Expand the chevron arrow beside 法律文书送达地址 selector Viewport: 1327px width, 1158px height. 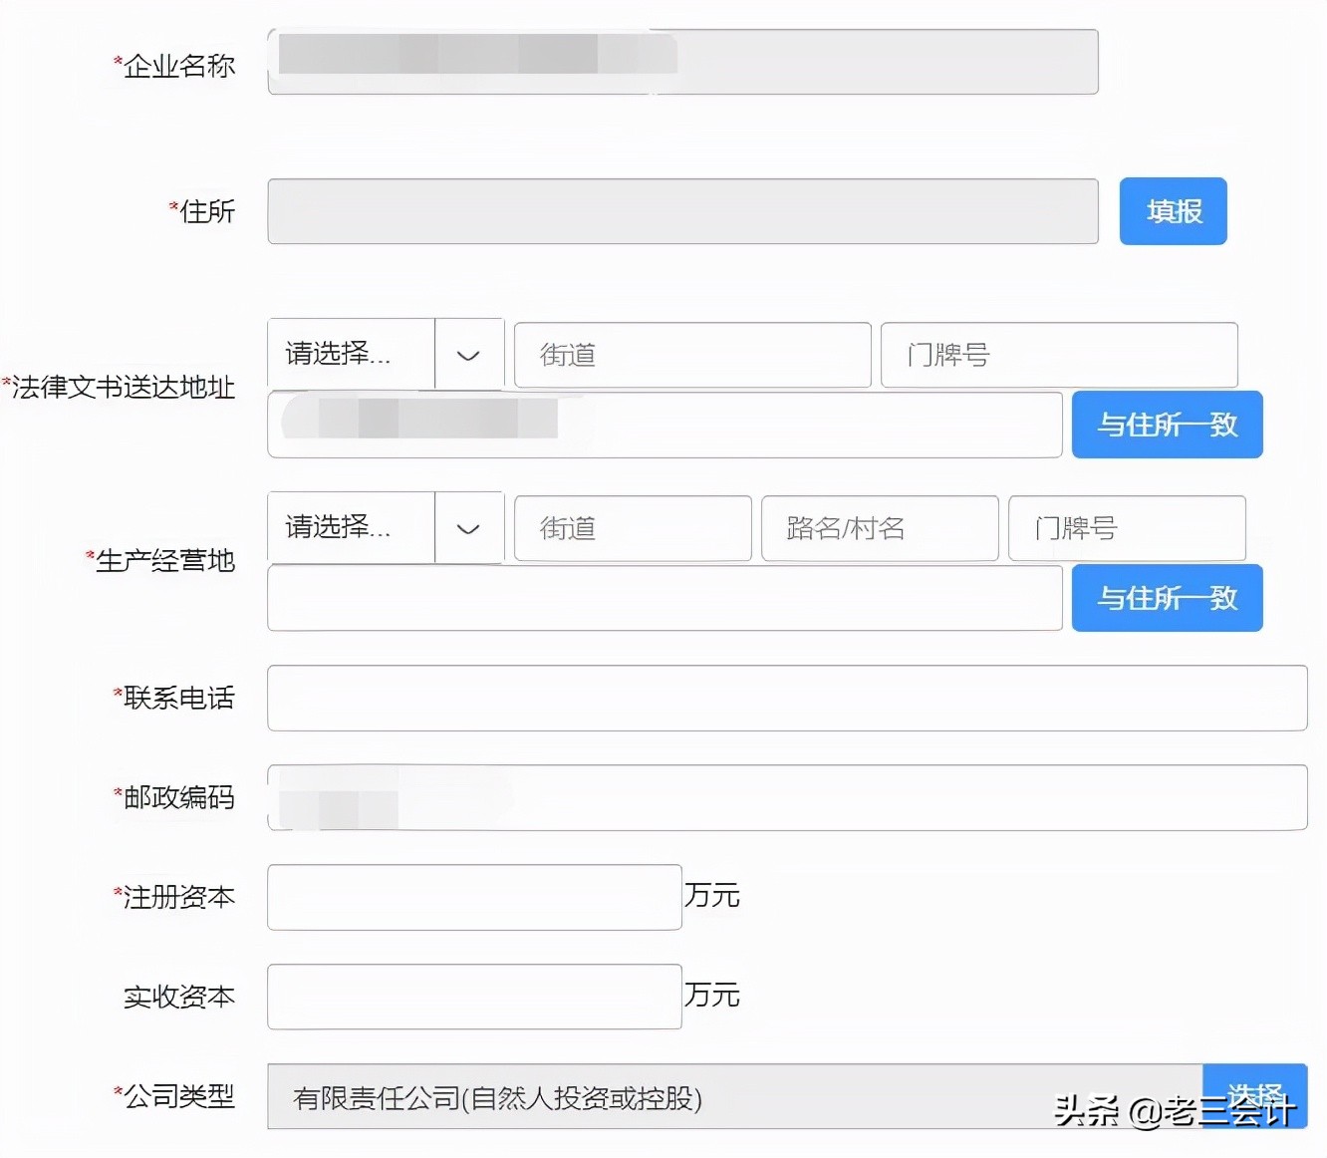(468, 354)
